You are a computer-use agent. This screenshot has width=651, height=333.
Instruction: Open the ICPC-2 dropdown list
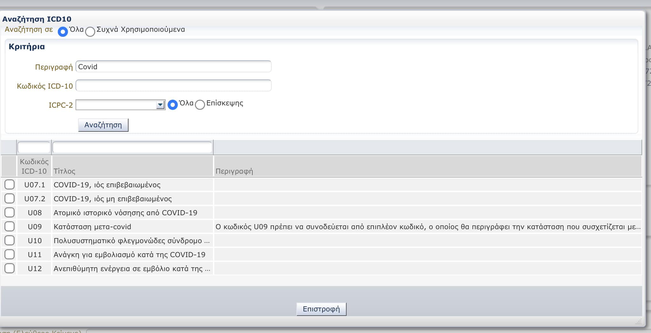[x=160, y=105]
